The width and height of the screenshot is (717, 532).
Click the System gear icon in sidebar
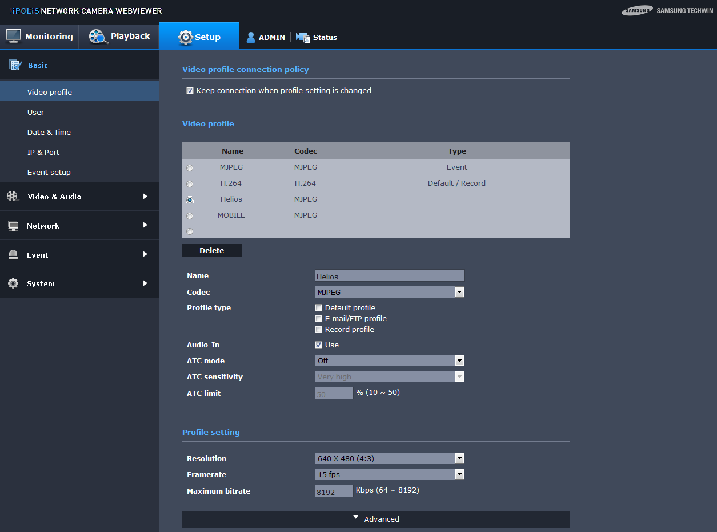click(13, 283)
